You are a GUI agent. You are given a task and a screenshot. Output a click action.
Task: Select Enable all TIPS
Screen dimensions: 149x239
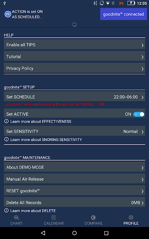tap(74, 45)
